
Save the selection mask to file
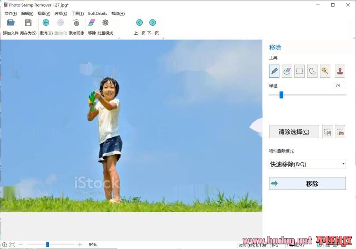pyautogui.click(x=327, y=132)
